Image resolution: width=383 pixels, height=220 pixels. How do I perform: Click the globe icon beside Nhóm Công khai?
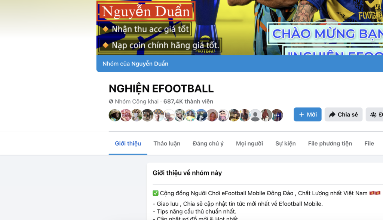(111, 101)
